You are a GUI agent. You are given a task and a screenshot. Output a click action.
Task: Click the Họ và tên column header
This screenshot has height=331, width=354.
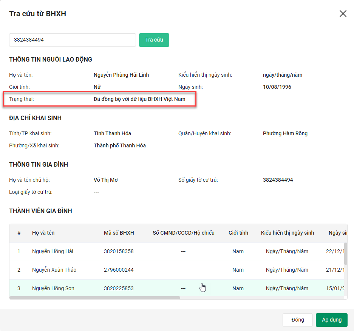pyautogui.click(x=43, y=233)
